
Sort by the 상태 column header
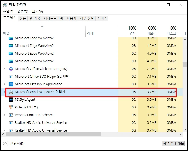[102, 31]
